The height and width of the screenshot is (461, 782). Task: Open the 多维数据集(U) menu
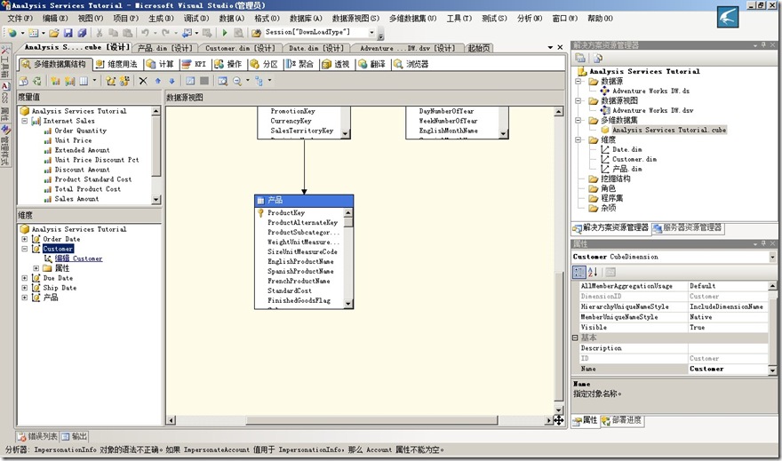[x=412, y=19]
